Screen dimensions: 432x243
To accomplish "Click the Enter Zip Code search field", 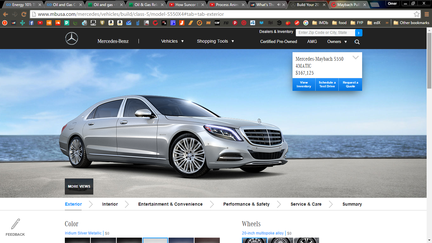I will [x=325, y=33].
